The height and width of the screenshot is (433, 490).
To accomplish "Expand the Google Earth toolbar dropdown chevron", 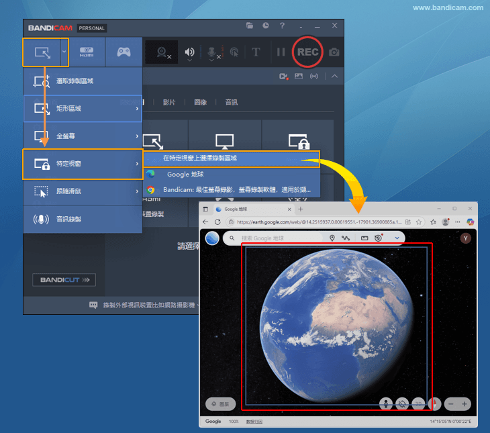I will pos(397,238).
